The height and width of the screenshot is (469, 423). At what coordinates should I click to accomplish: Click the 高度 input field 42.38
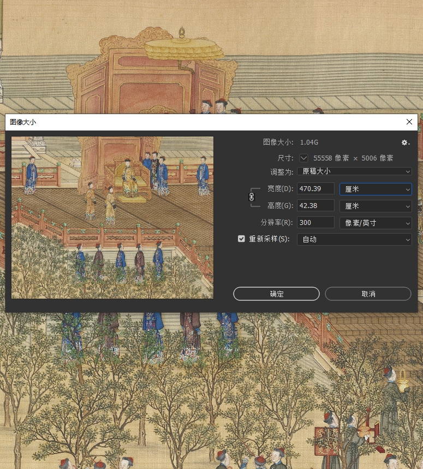(315, 206)
